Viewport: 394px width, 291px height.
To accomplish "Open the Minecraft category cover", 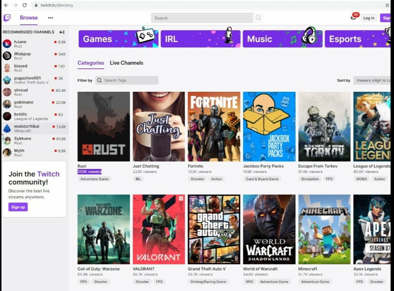I will coord(324,229).
